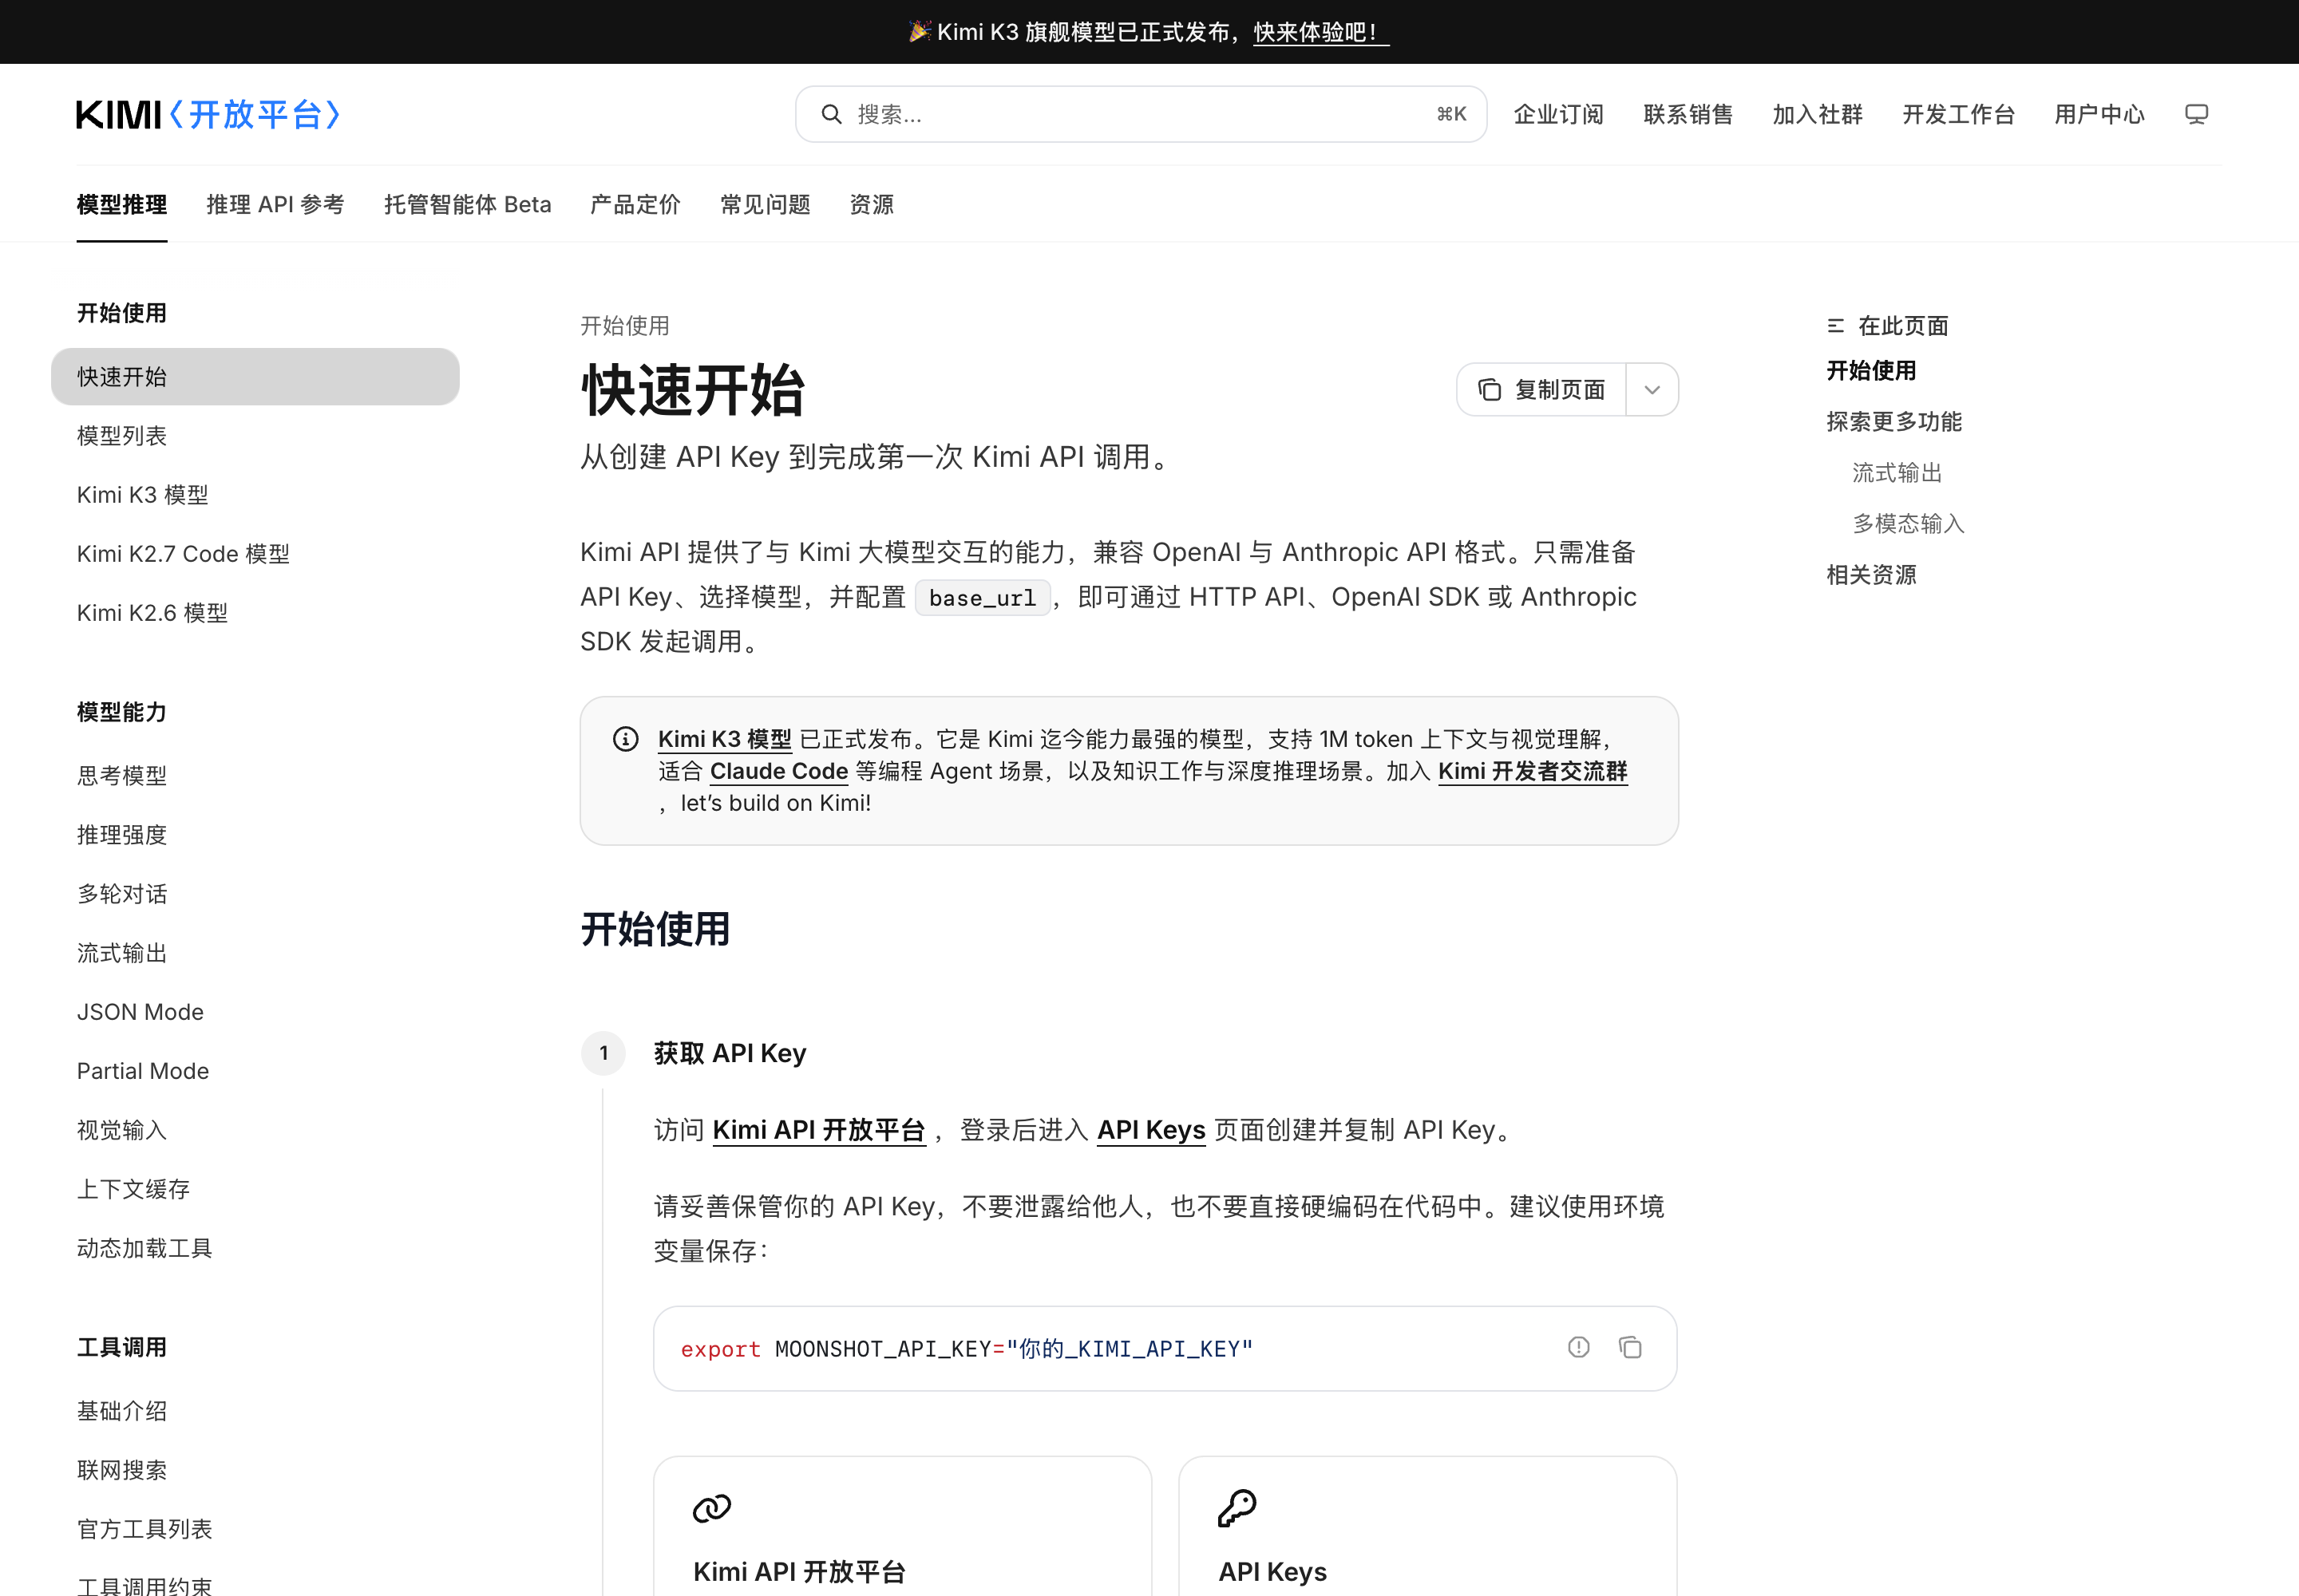
Task: Click the copy icon on 复制页面 button
Action: [1490, 389]
